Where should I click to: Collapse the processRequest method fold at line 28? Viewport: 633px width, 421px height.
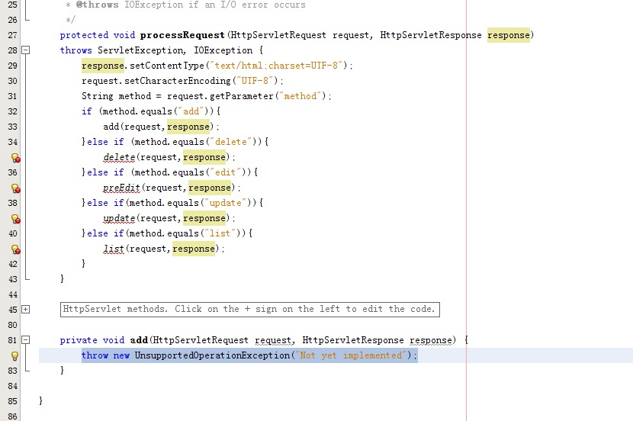pos(26,50)
